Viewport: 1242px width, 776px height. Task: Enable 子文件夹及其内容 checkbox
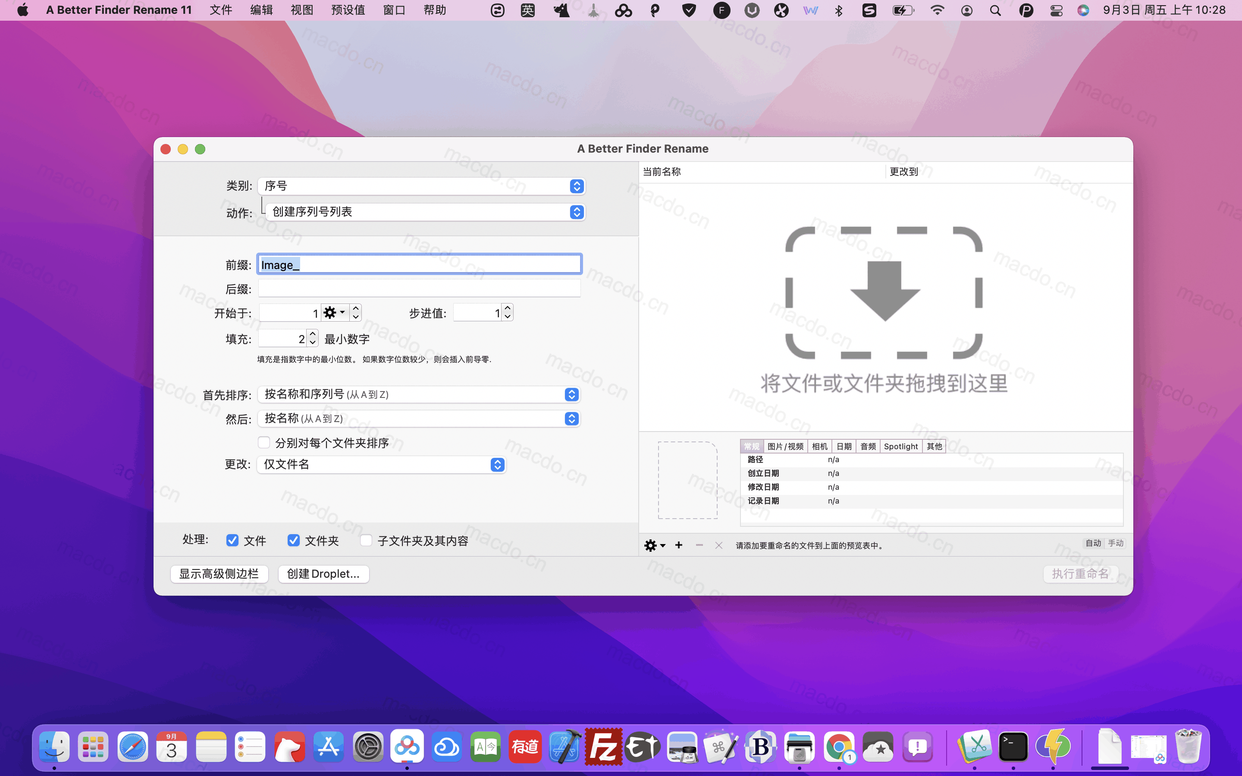366,540
